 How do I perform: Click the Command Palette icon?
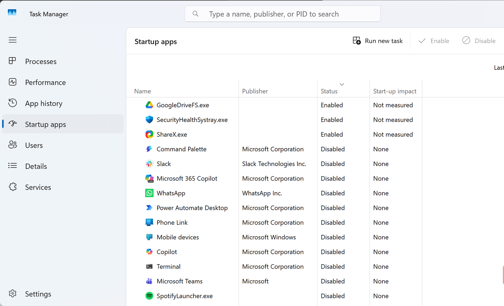pyautogui.click(x=149, y=149)
